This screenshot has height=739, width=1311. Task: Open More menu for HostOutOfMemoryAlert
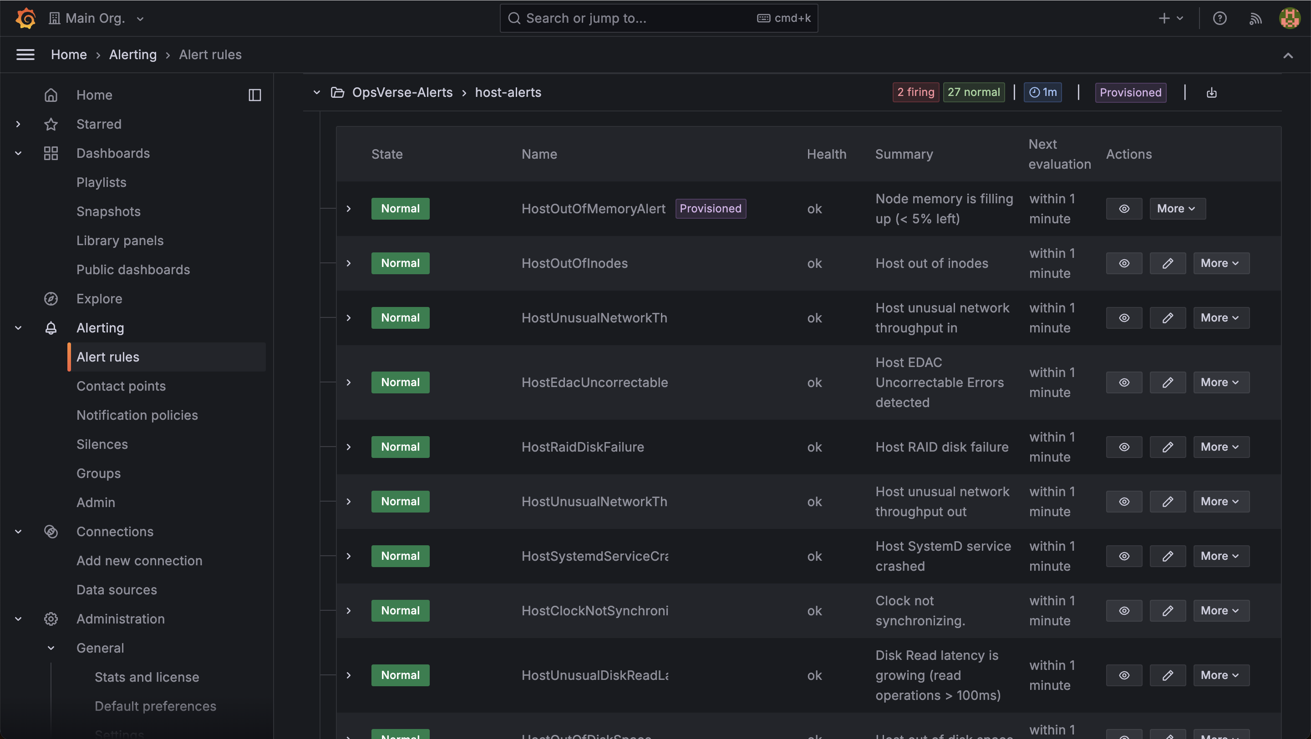click(1177, 209)
